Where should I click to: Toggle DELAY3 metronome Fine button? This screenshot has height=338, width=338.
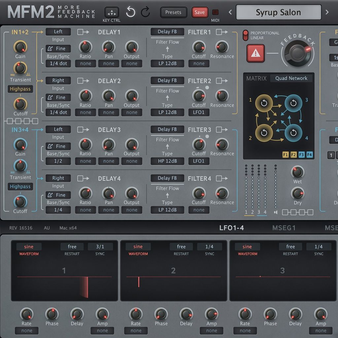(58, 146)
